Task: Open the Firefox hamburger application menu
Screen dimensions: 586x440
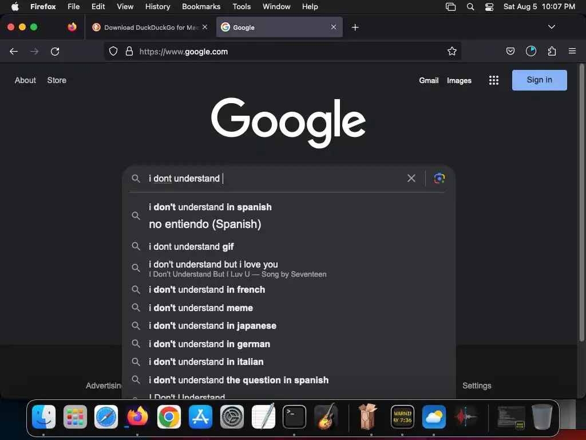Action: [572, 51]
